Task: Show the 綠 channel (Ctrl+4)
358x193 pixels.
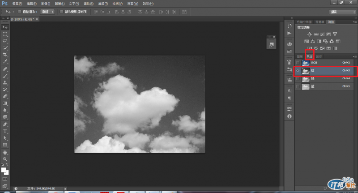Action: pos(298,78)
